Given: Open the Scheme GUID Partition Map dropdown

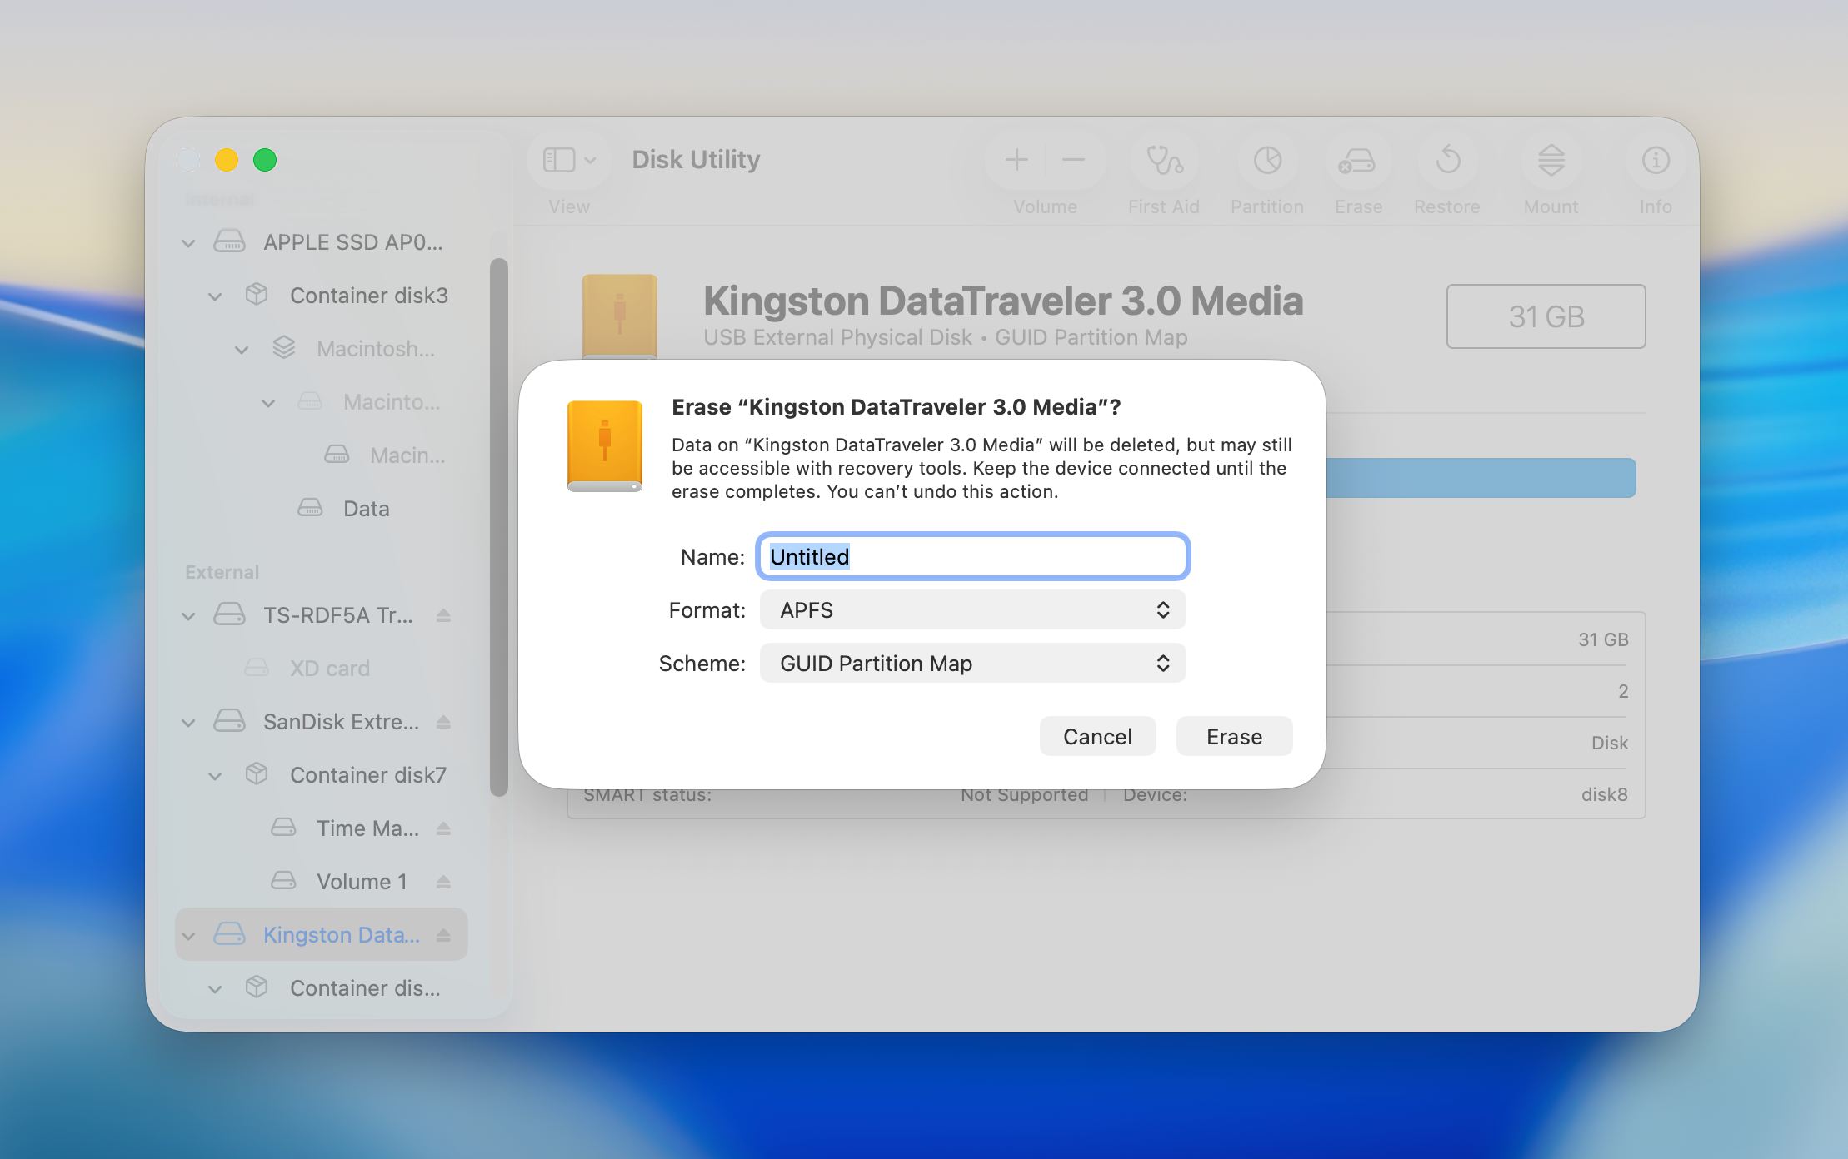Looking at the screenshot, I should coord(972,664).
